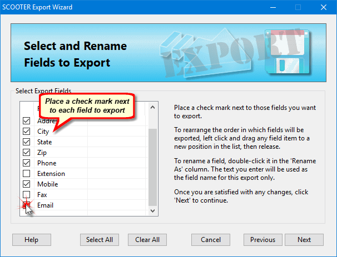This screenshot has width=337, height=257.
Task: Click the field list scroll down arrow
Action: pyautogui.click(x=152, y=211)
